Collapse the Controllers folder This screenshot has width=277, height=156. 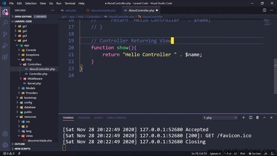point(35,65)
